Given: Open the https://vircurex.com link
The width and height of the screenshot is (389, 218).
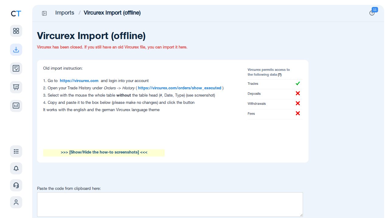Looking at the screenshot, I should tap(79, 81).
